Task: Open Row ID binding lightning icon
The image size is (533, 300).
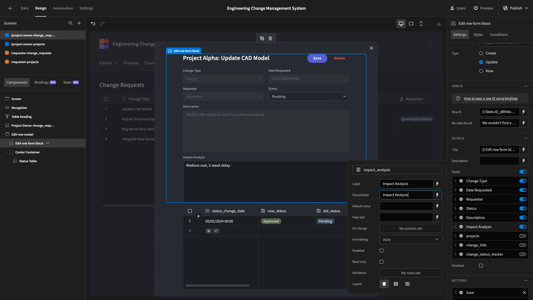Action: pos(524,112)
